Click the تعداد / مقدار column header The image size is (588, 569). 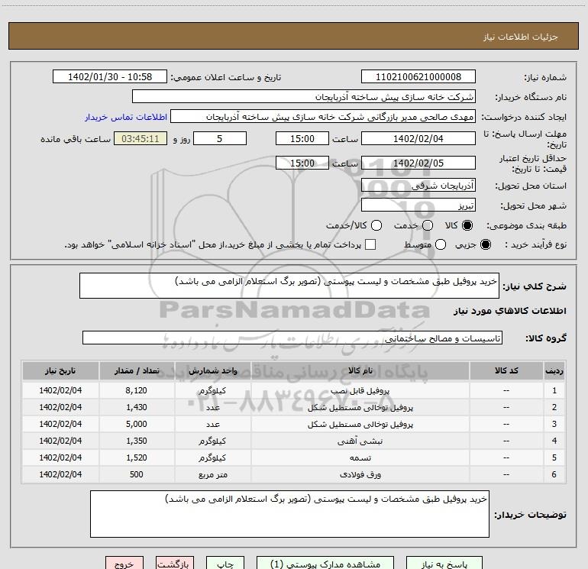pyautogui.click(x=137, y=370)
